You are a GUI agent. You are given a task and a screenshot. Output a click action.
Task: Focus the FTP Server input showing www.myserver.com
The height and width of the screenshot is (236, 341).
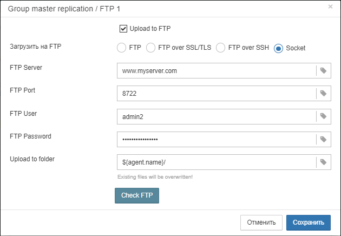(x=217, y=71)
